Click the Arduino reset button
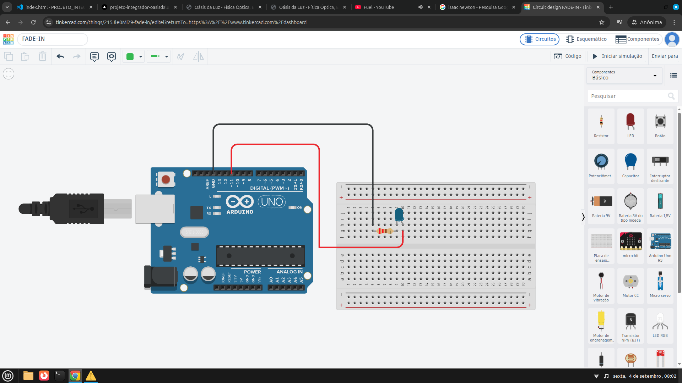 (166, 179)
